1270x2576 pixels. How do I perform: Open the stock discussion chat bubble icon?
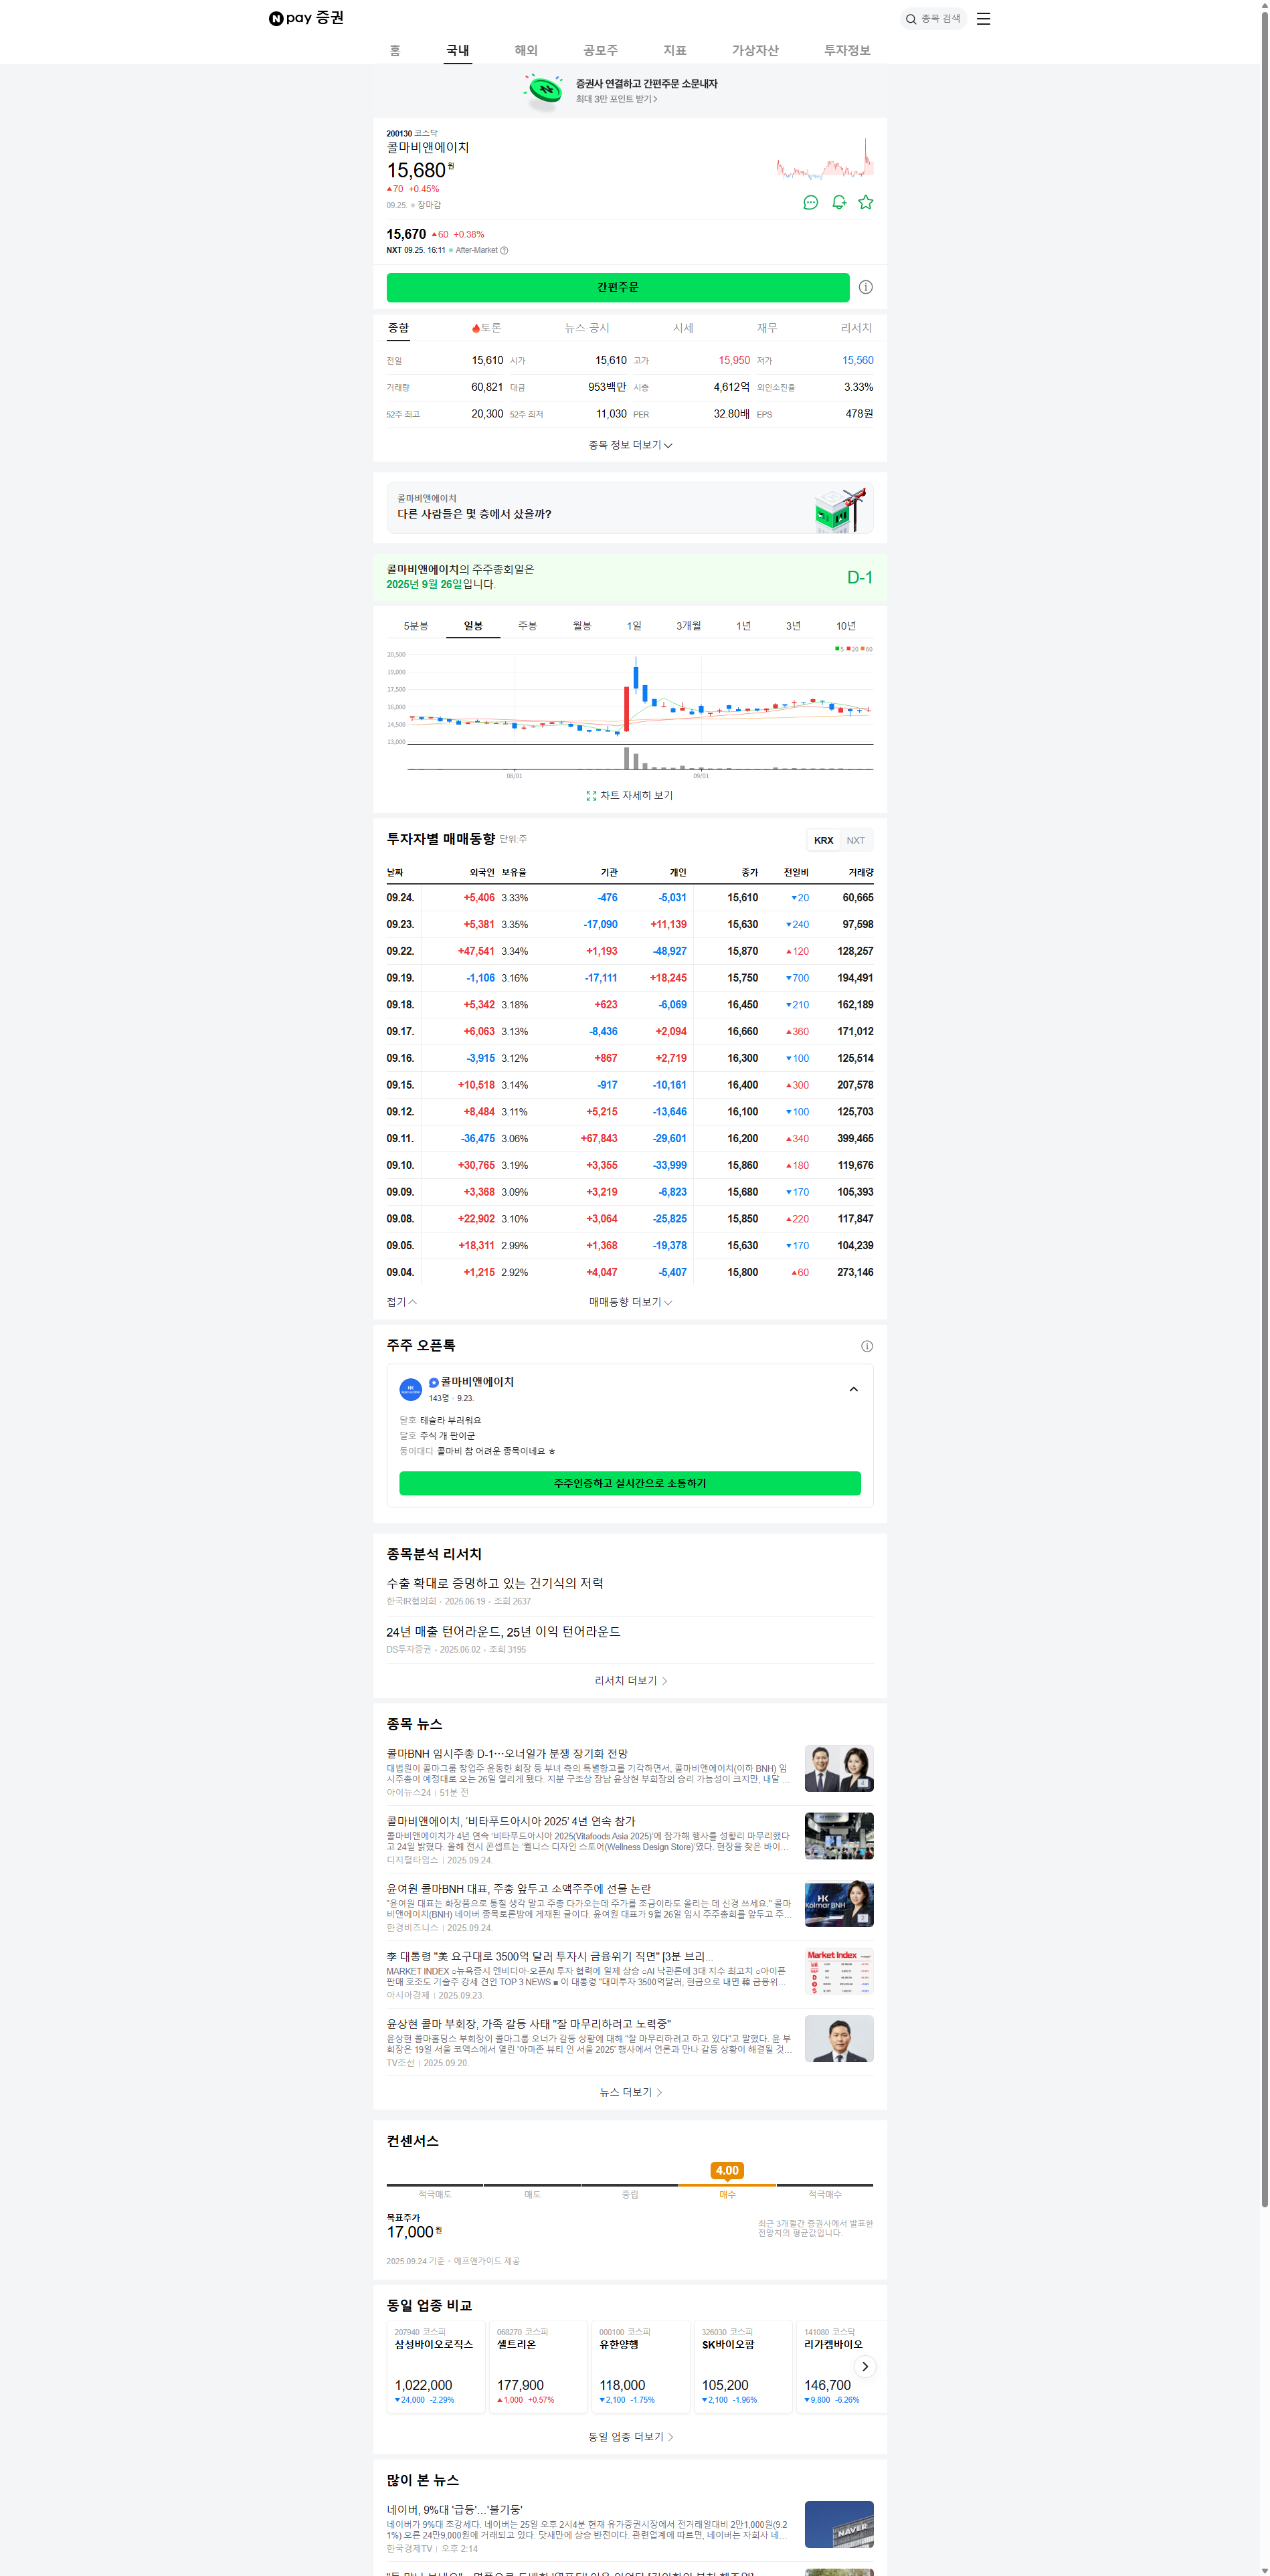point(810,202)
